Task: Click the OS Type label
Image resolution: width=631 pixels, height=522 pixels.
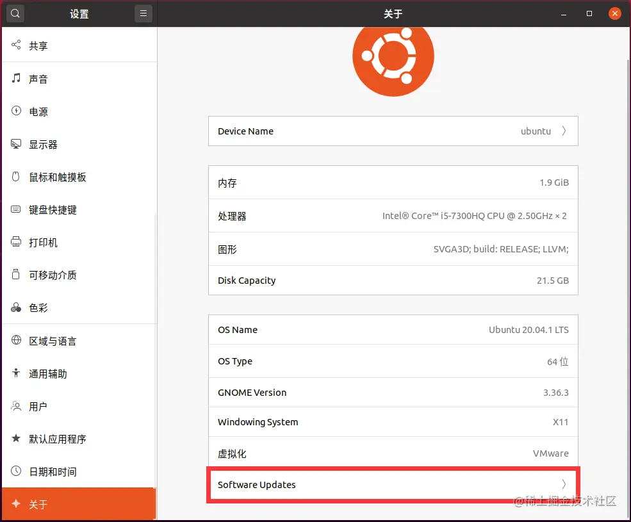Action: (x=235, y=361)
